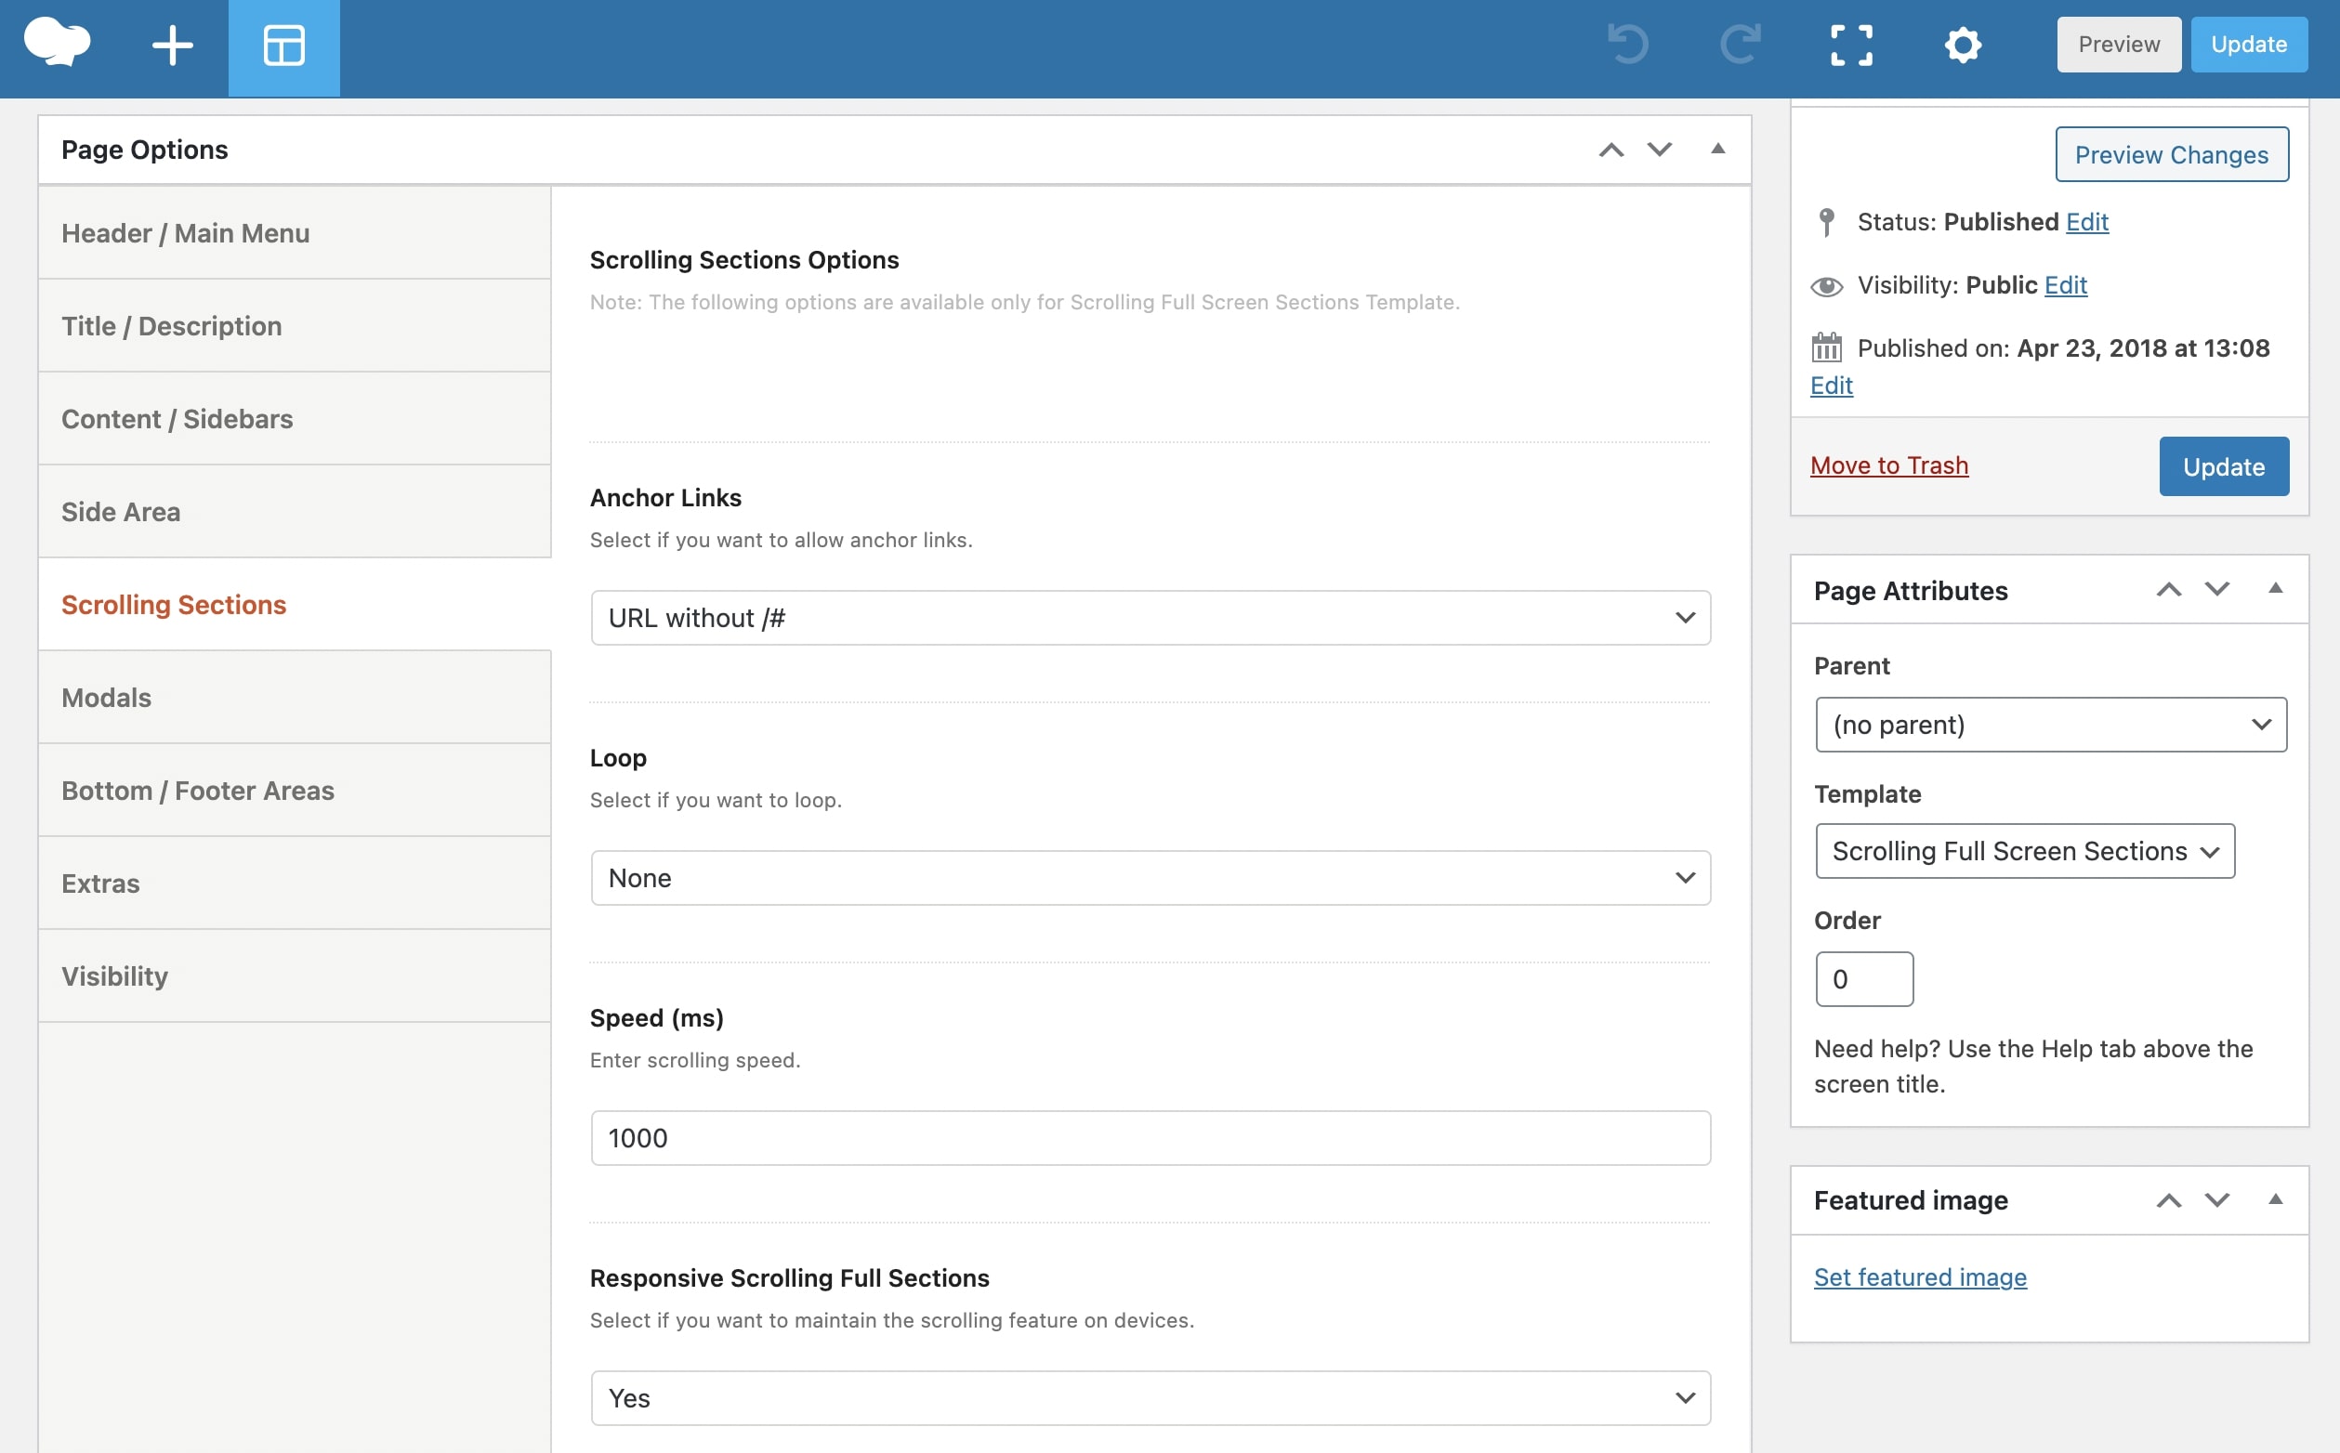Click the redo arrow icon
Image resolution: width=2340 pixels, height=1453 pixels.
[x=1740, y=46]
